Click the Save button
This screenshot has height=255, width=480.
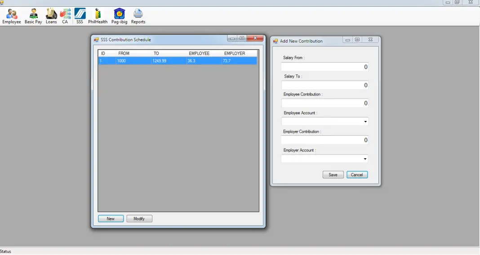(333, 175)
